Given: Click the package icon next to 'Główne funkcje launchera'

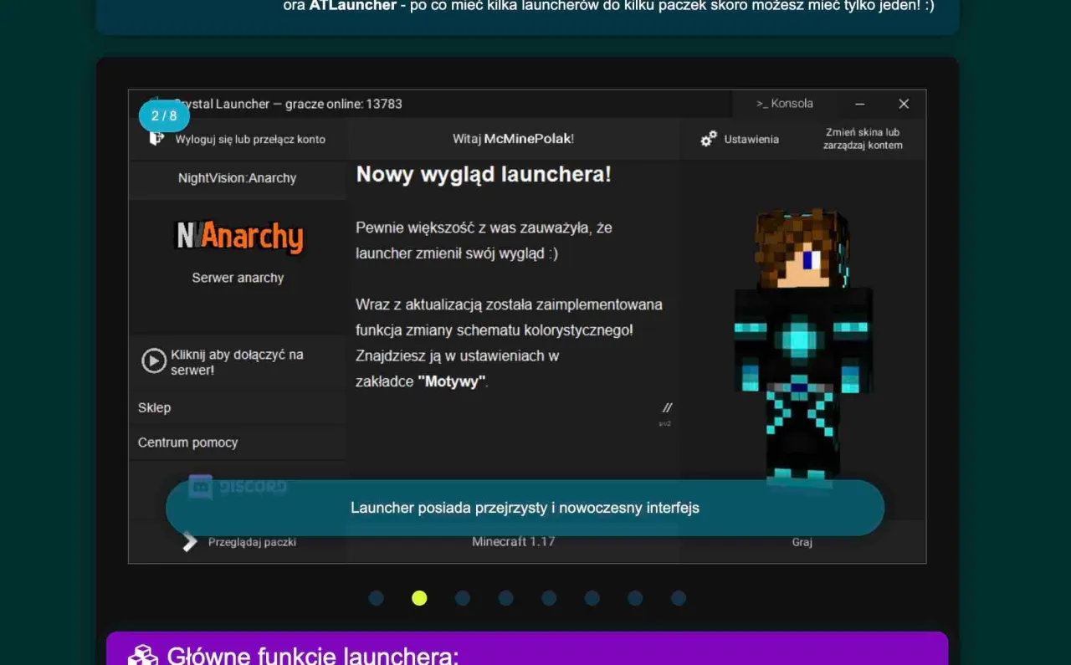Looking at the screenshot, I should (x=144, y=655).
